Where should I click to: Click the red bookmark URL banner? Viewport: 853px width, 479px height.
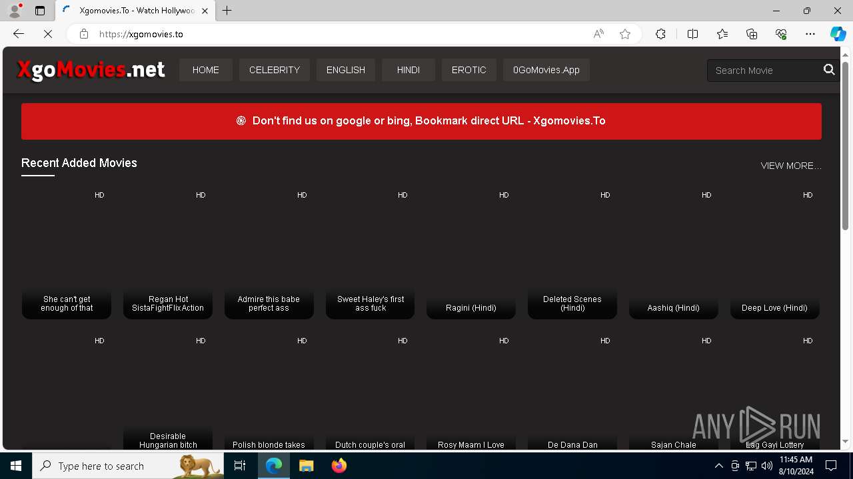point(421,121)
